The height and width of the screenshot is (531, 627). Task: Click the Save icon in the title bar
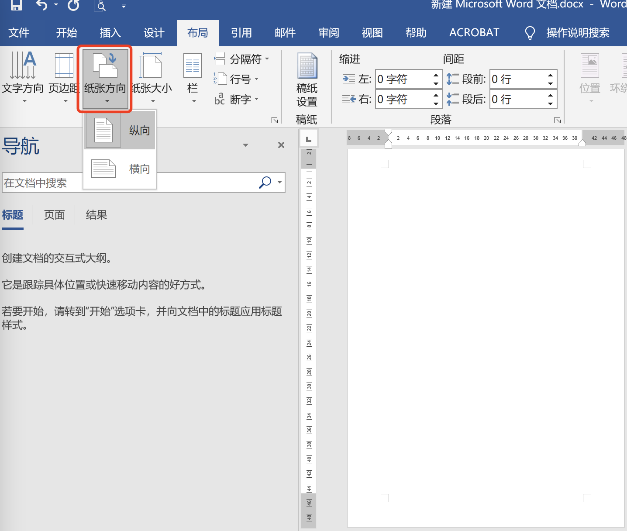point(16,4)
